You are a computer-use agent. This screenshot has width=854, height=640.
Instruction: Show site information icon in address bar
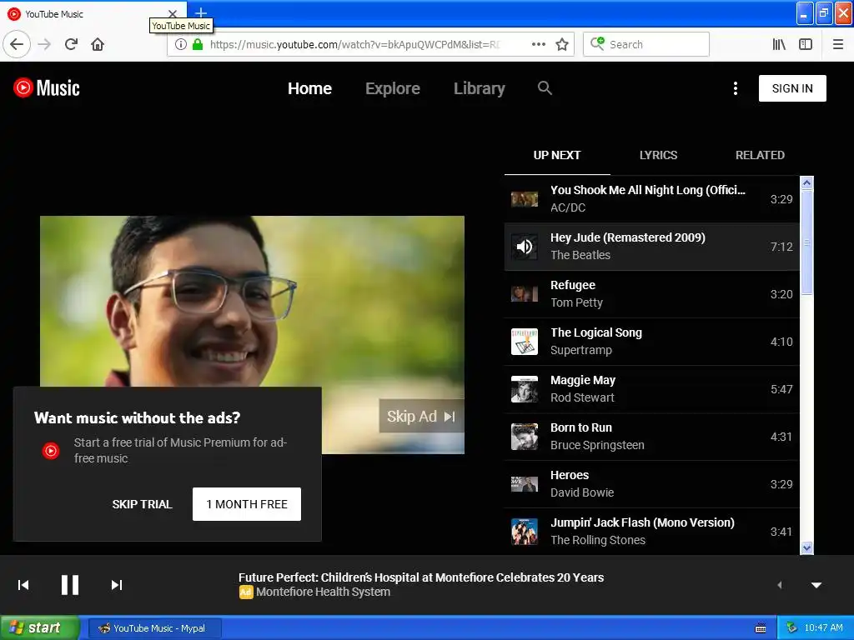[181, 44]
